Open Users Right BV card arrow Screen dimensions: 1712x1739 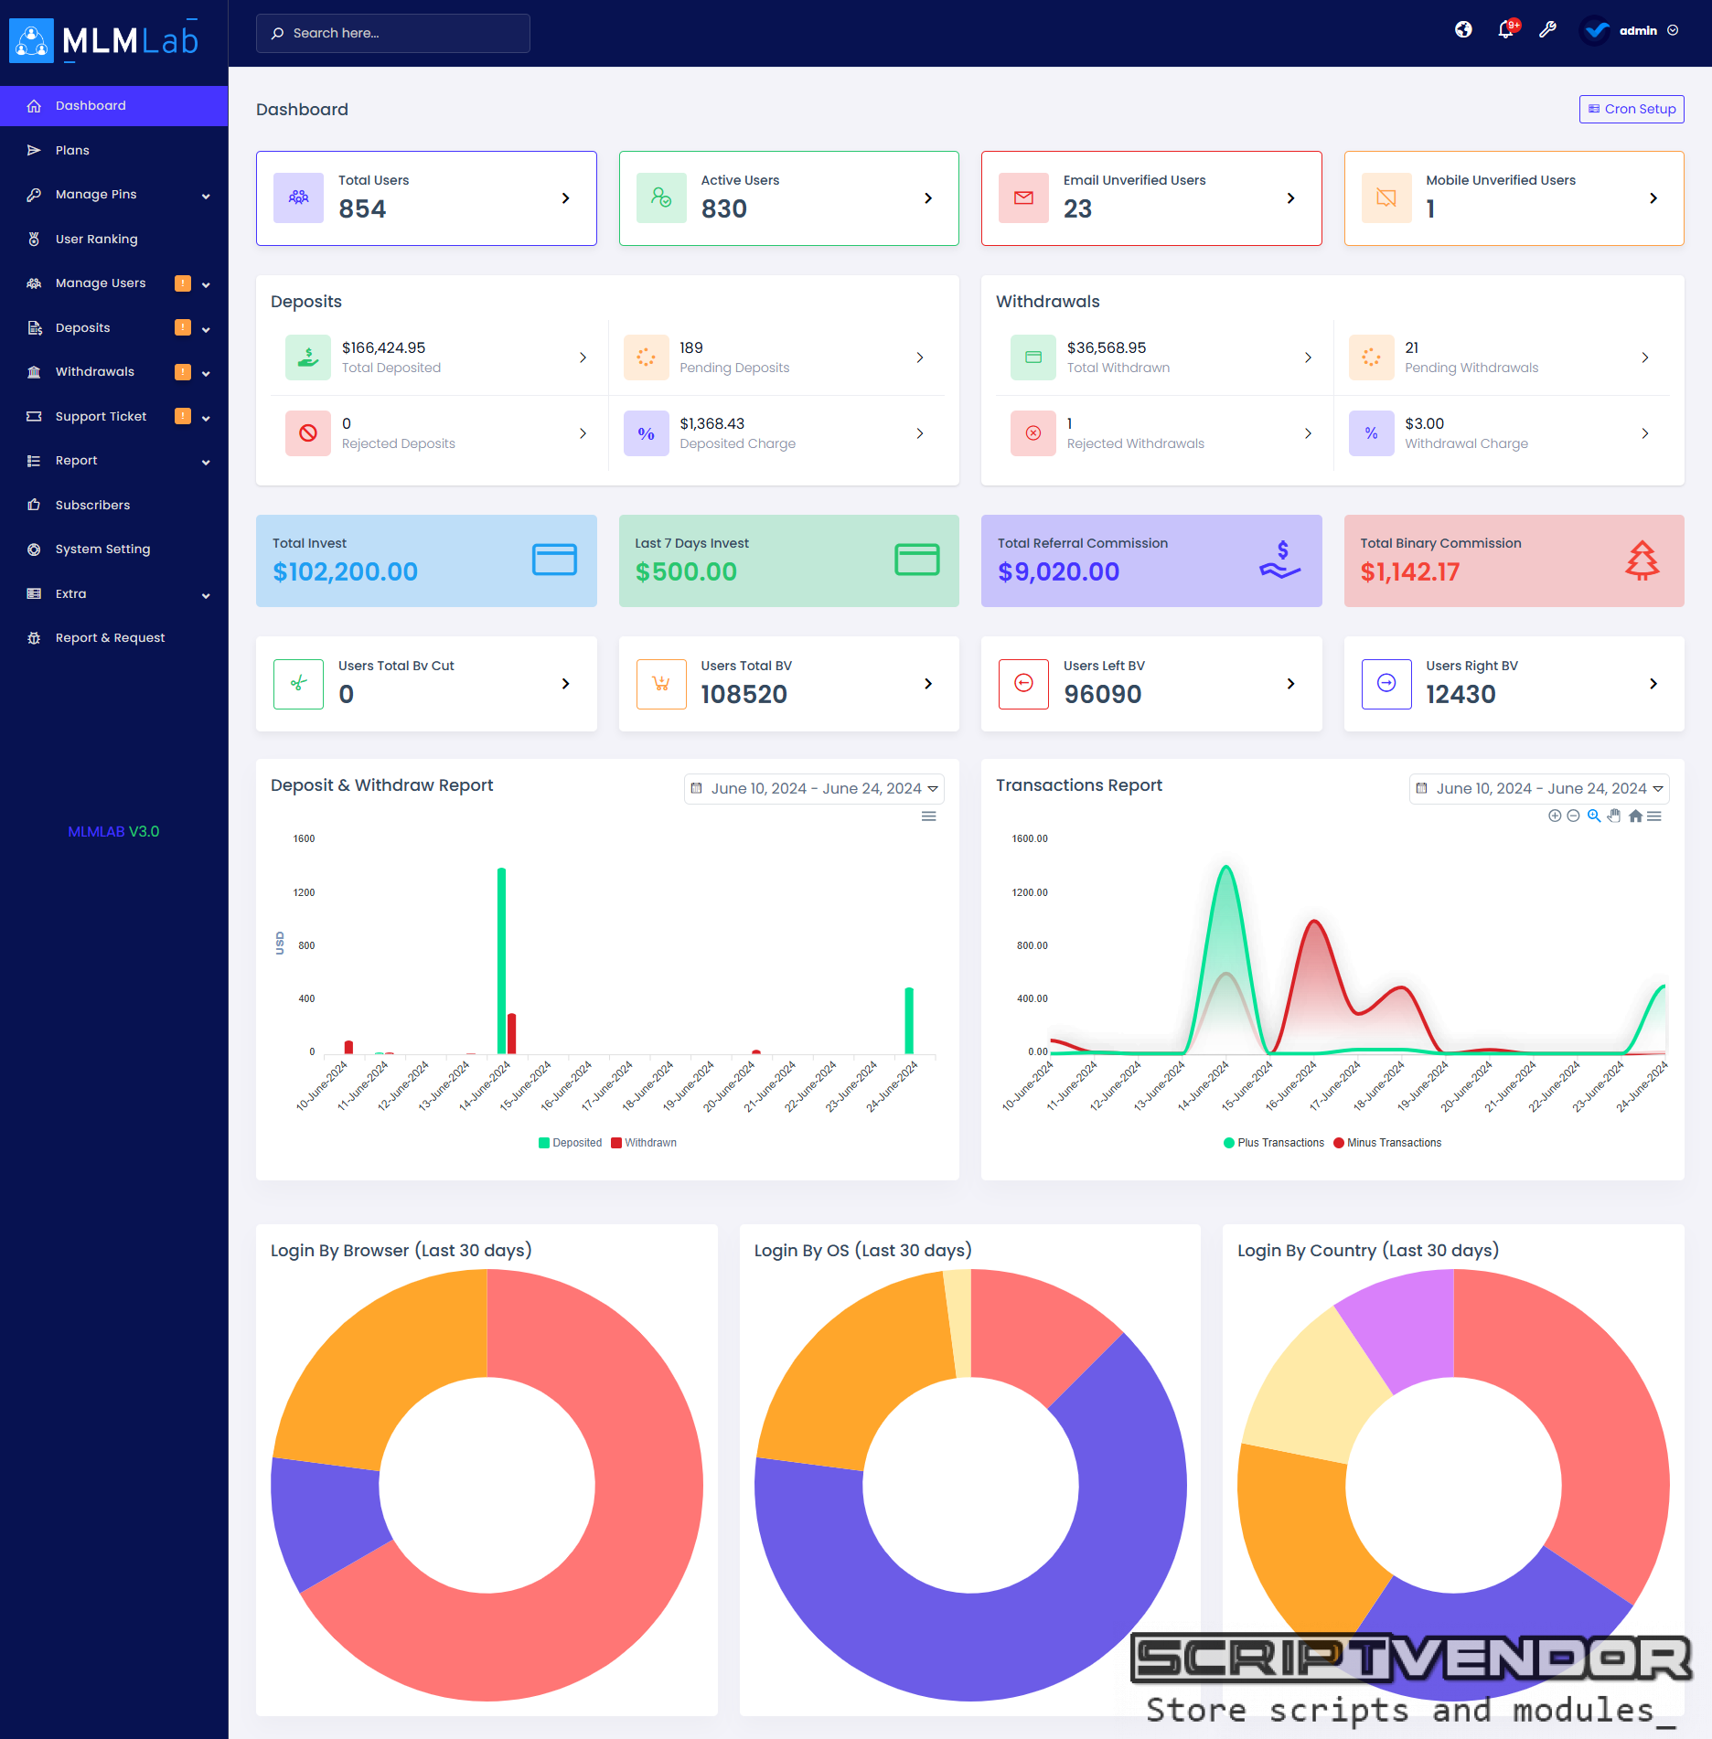(1653, 684)
